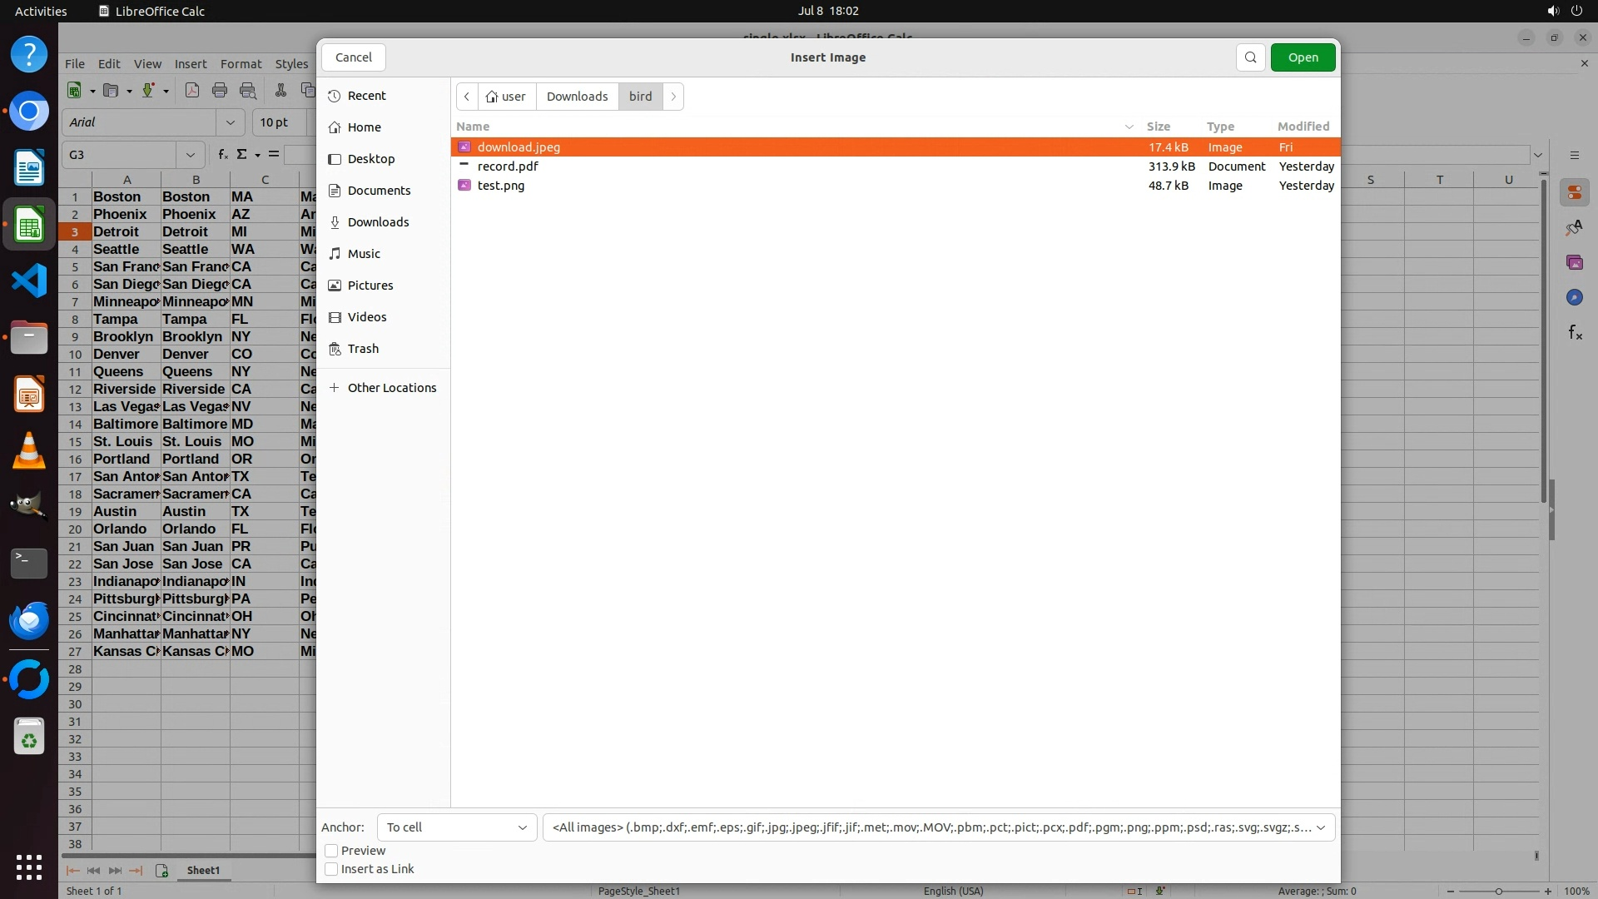Open the Sidebar Properties panel icon

[1574, 193]
